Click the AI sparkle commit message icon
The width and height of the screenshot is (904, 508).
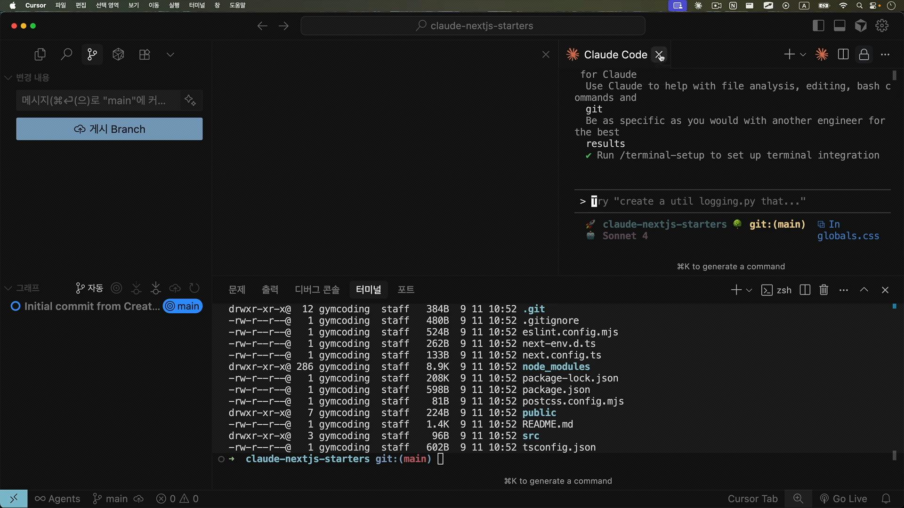tap(190, 100)
